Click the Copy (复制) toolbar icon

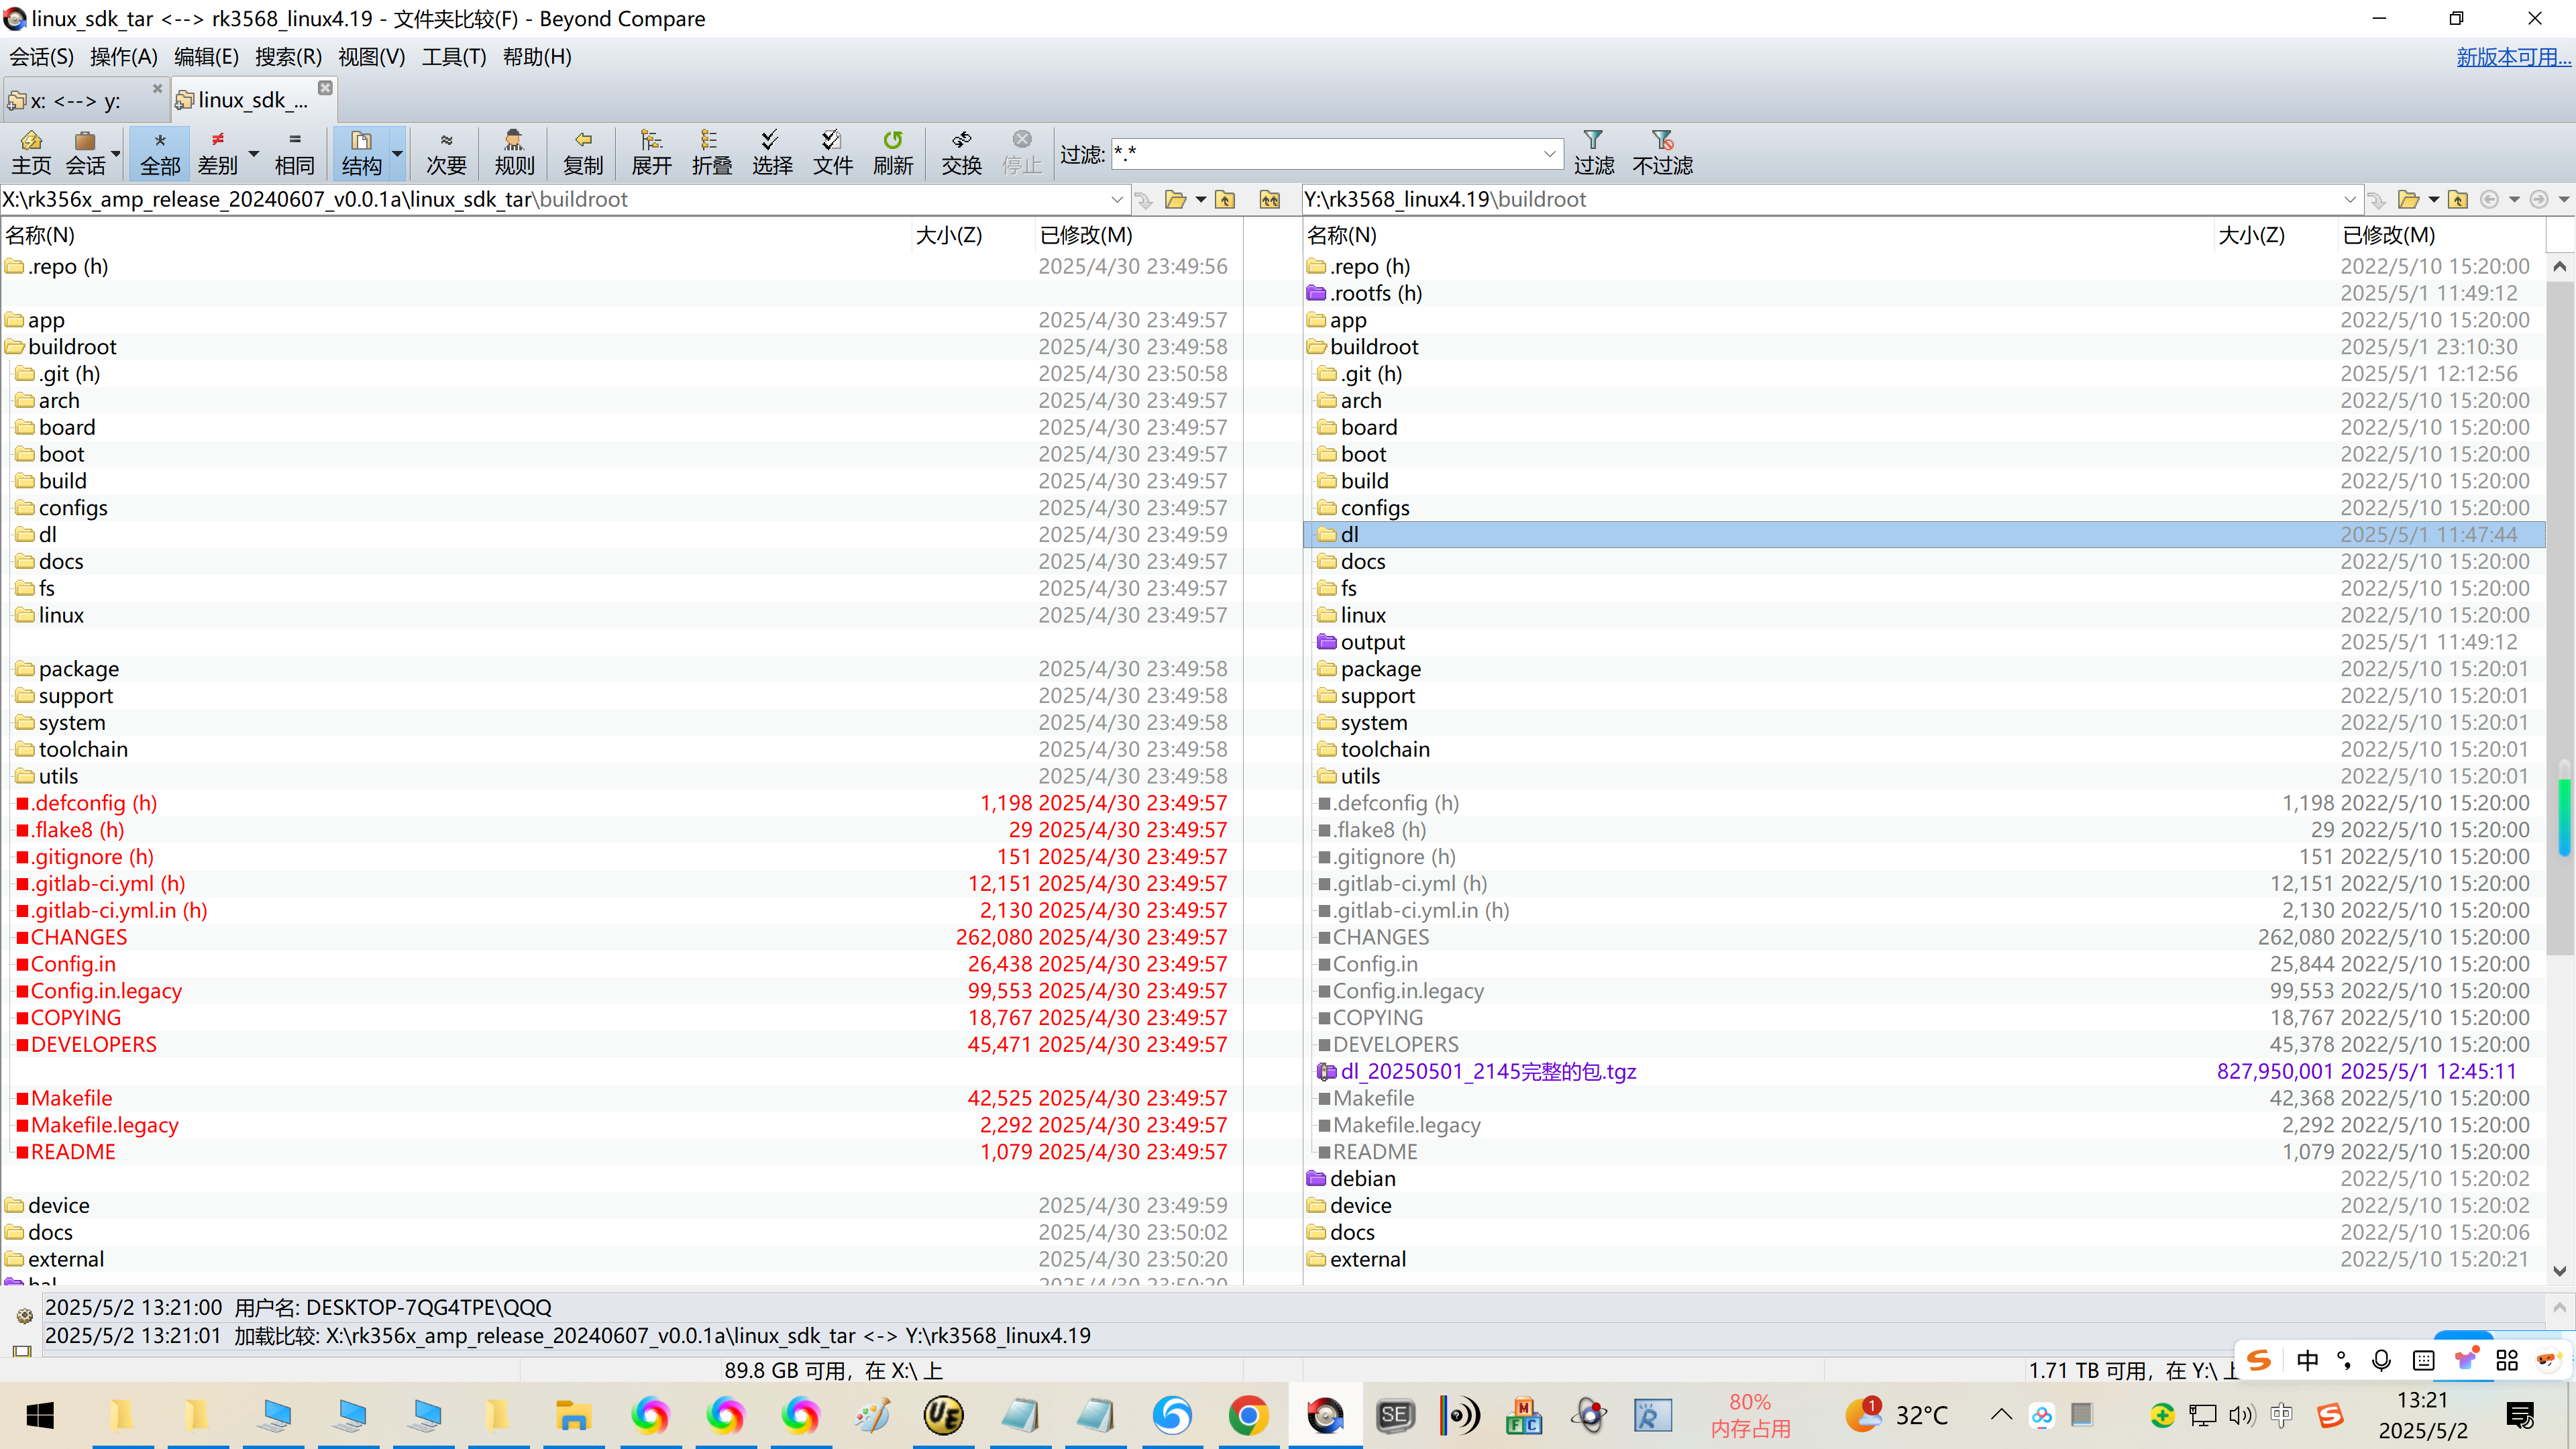click(x=583, y=152)
